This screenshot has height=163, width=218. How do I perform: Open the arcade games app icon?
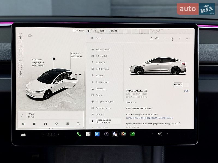(123, 134)
